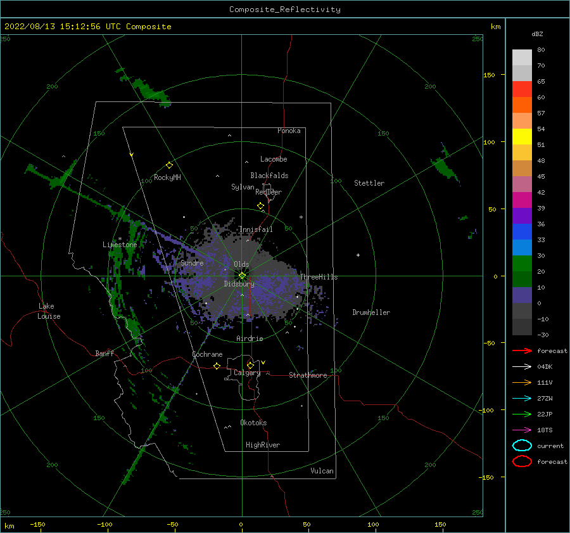This screenshot has height=533, width=570.
Task: Pick the blue 33–36 dBZ swatch
Action: coord(522,232)
